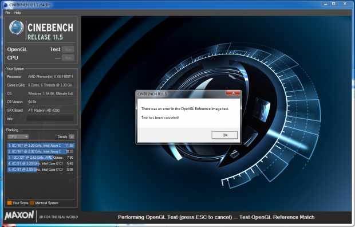Click the orange Your Score swatch
Screen dimensions: 355x227
pyautogui.click(x=9, y=203)
